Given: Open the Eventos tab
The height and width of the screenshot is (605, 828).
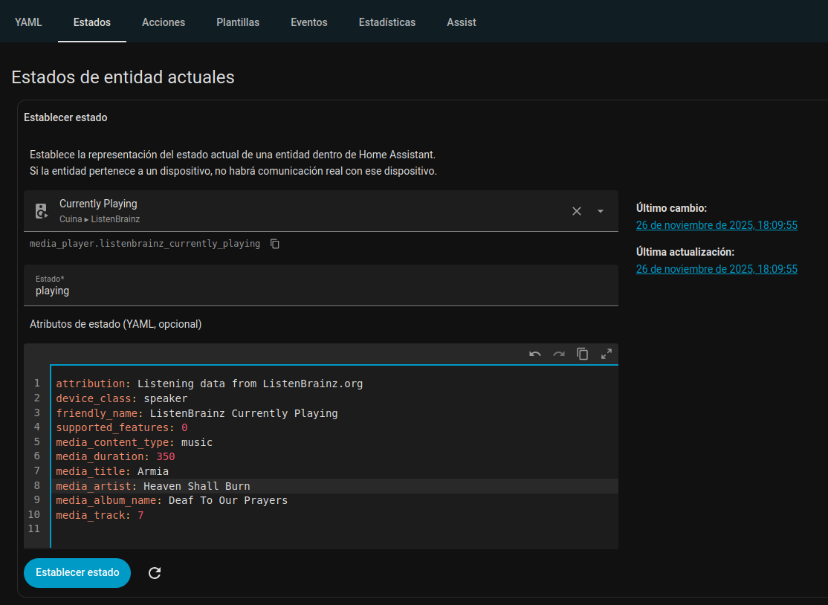Looking at the screenshot, I should (309, 22).
